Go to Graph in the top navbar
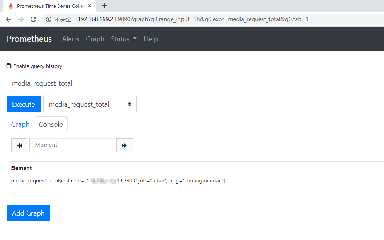Viewport: 384px width, 240px height. coord(95,39)
